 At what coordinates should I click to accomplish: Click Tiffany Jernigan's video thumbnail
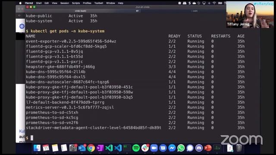tap(250, 15)
